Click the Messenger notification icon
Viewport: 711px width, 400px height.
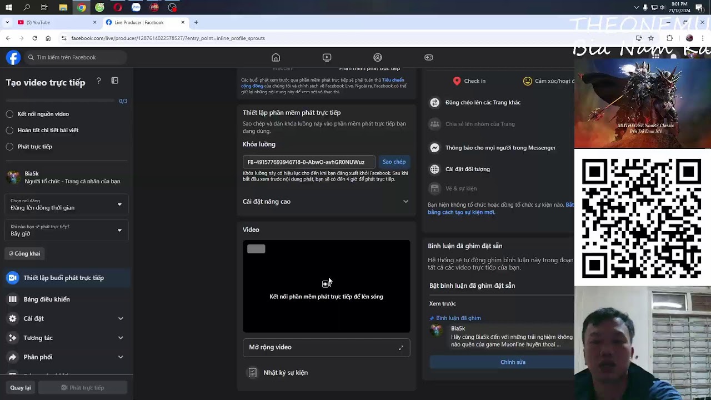point(435,148)
